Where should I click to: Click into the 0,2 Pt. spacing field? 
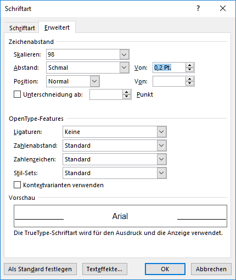pos(170,68)
